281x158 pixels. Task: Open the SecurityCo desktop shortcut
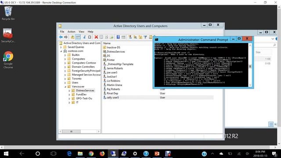tap(8, 35)
